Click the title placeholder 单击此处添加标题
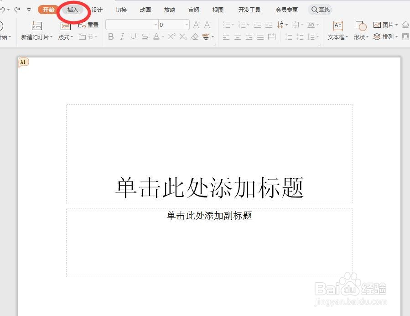Image resolution: width=410 pixels, height=316 pixels. [209, 185]
